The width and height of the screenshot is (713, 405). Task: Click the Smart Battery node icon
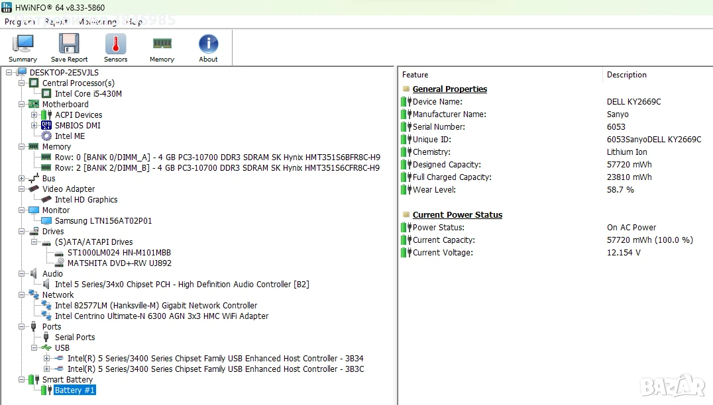point(34,379)
